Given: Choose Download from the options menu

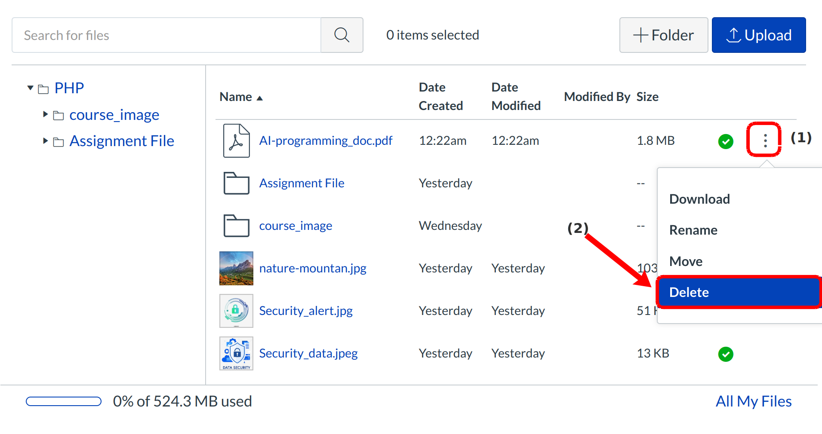Looking at the screenshot, I should 699,199.
